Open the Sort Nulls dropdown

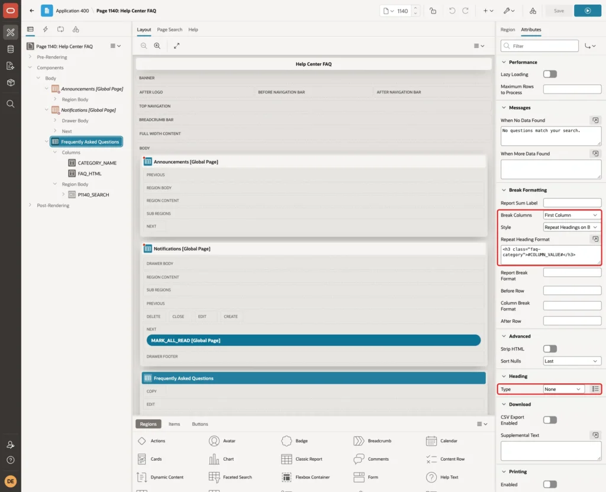[x=572, y=361]
